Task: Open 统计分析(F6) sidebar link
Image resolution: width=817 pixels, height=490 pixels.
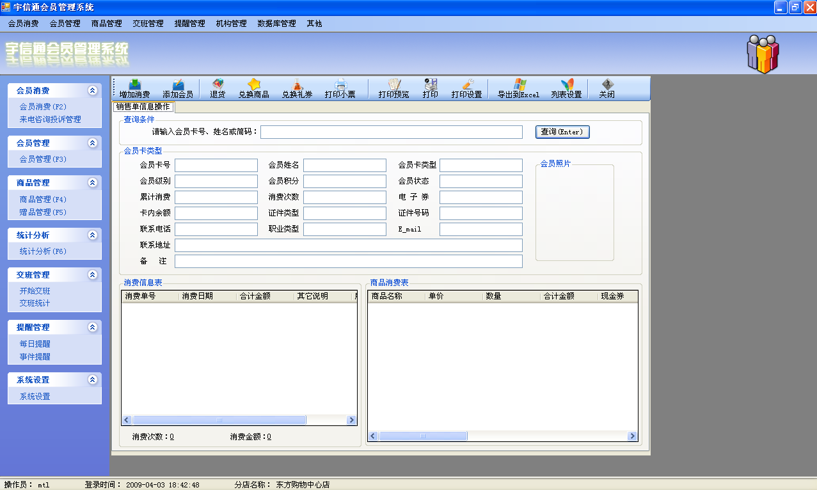Action: click(x=43, y=251)
